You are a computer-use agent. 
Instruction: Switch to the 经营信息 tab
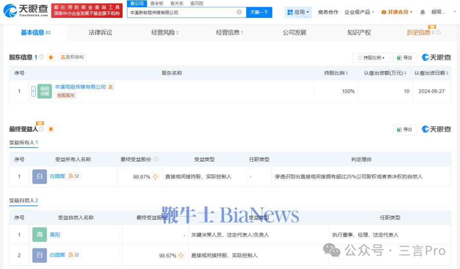pos(230,32)
